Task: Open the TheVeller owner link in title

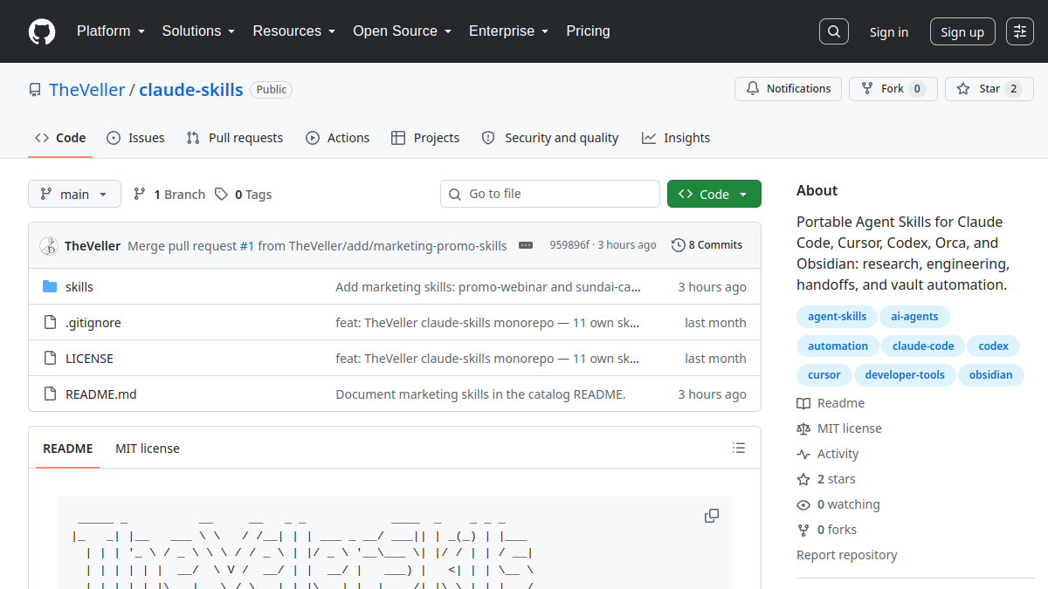Action: pos(87,90)
